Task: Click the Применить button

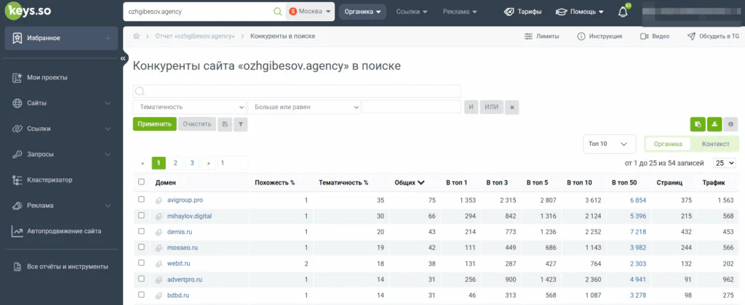Action: 154,124
